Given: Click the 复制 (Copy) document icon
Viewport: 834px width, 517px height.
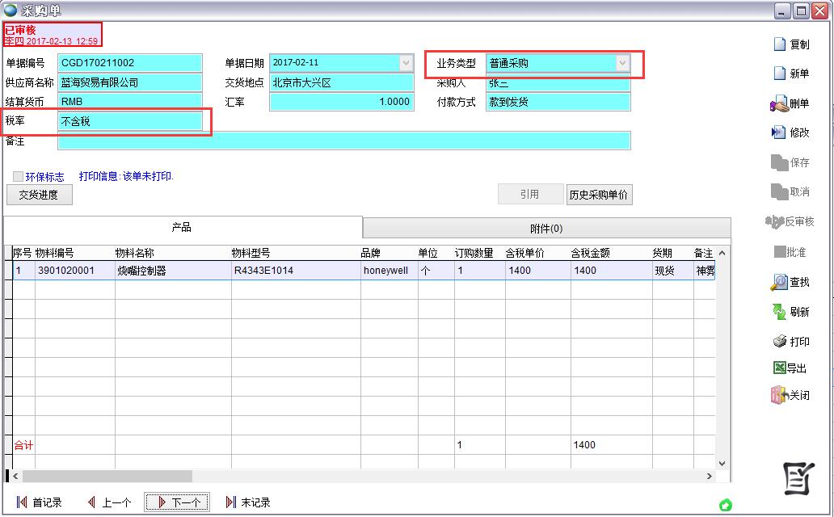Looking at the screenshot, I should (x=780, y=44).
